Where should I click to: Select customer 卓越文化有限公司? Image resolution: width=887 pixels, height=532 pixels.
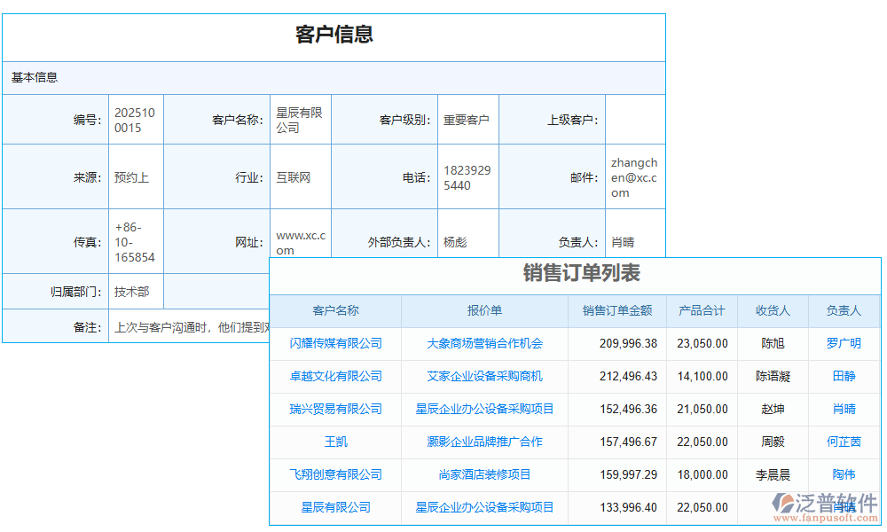coord(337,376)
